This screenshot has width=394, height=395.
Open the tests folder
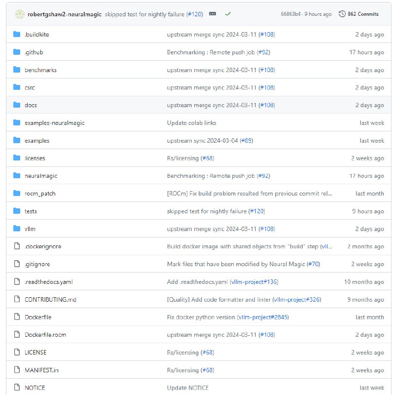click(x=31, y=211)
